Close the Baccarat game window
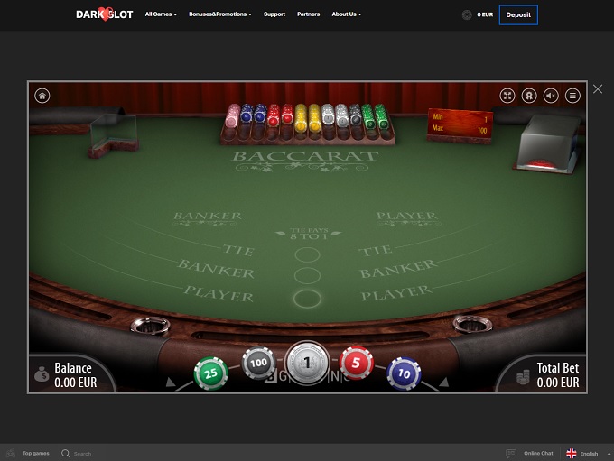This screenshot has width=614, height=461. [x=598, y=89]
